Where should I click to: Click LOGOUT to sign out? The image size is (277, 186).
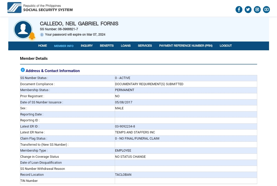point(226,46)
